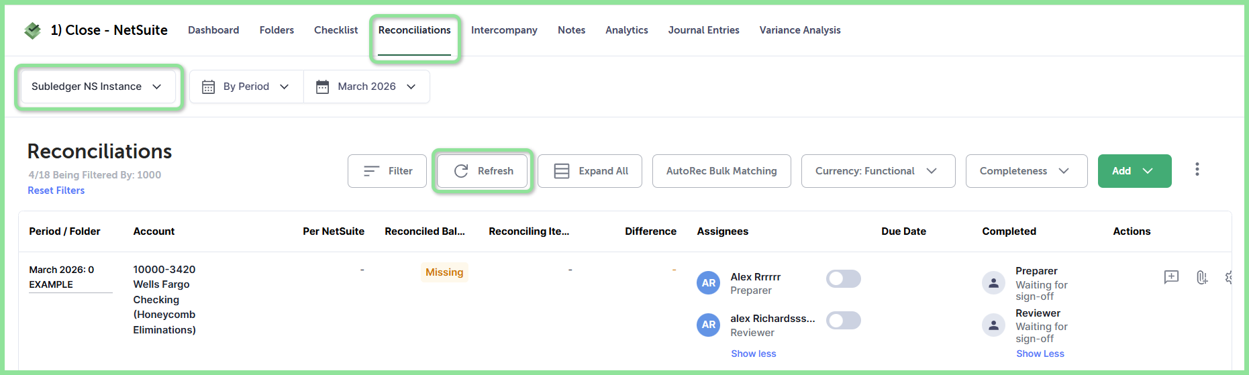1249x375 pixels.
Task: Click the circular Refresh arrow icon
Action: click(x=461, y=171)
